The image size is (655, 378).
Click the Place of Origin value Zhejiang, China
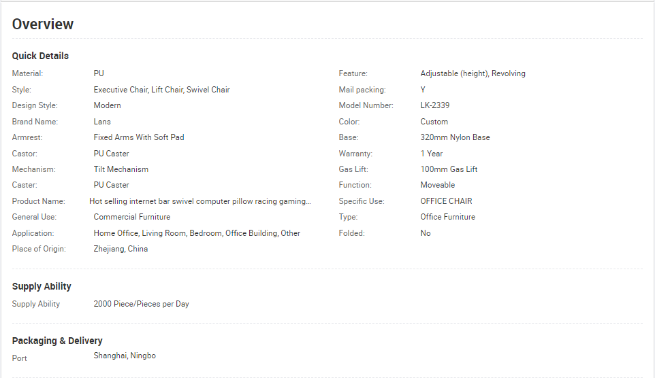[121, 249]
